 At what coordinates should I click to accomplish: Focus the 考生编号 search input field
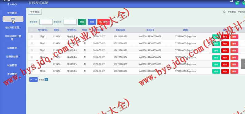[46, 22]
